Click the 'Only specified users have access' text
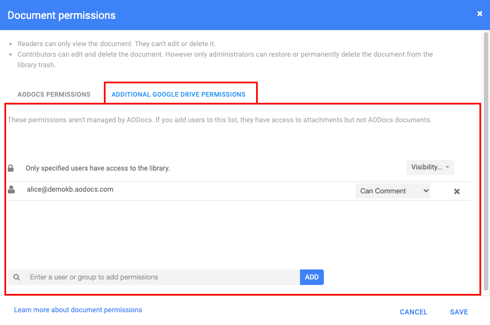 coord(98,168)
